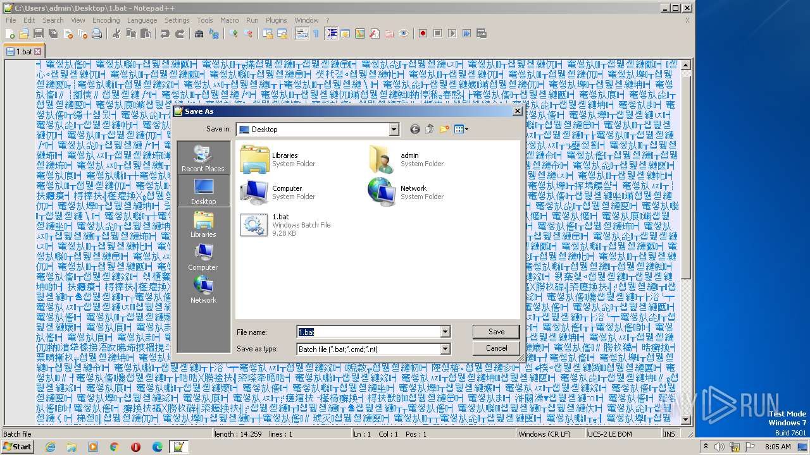Click the Paste toolbar icon
Screen dimensions: 810x455
146,33
